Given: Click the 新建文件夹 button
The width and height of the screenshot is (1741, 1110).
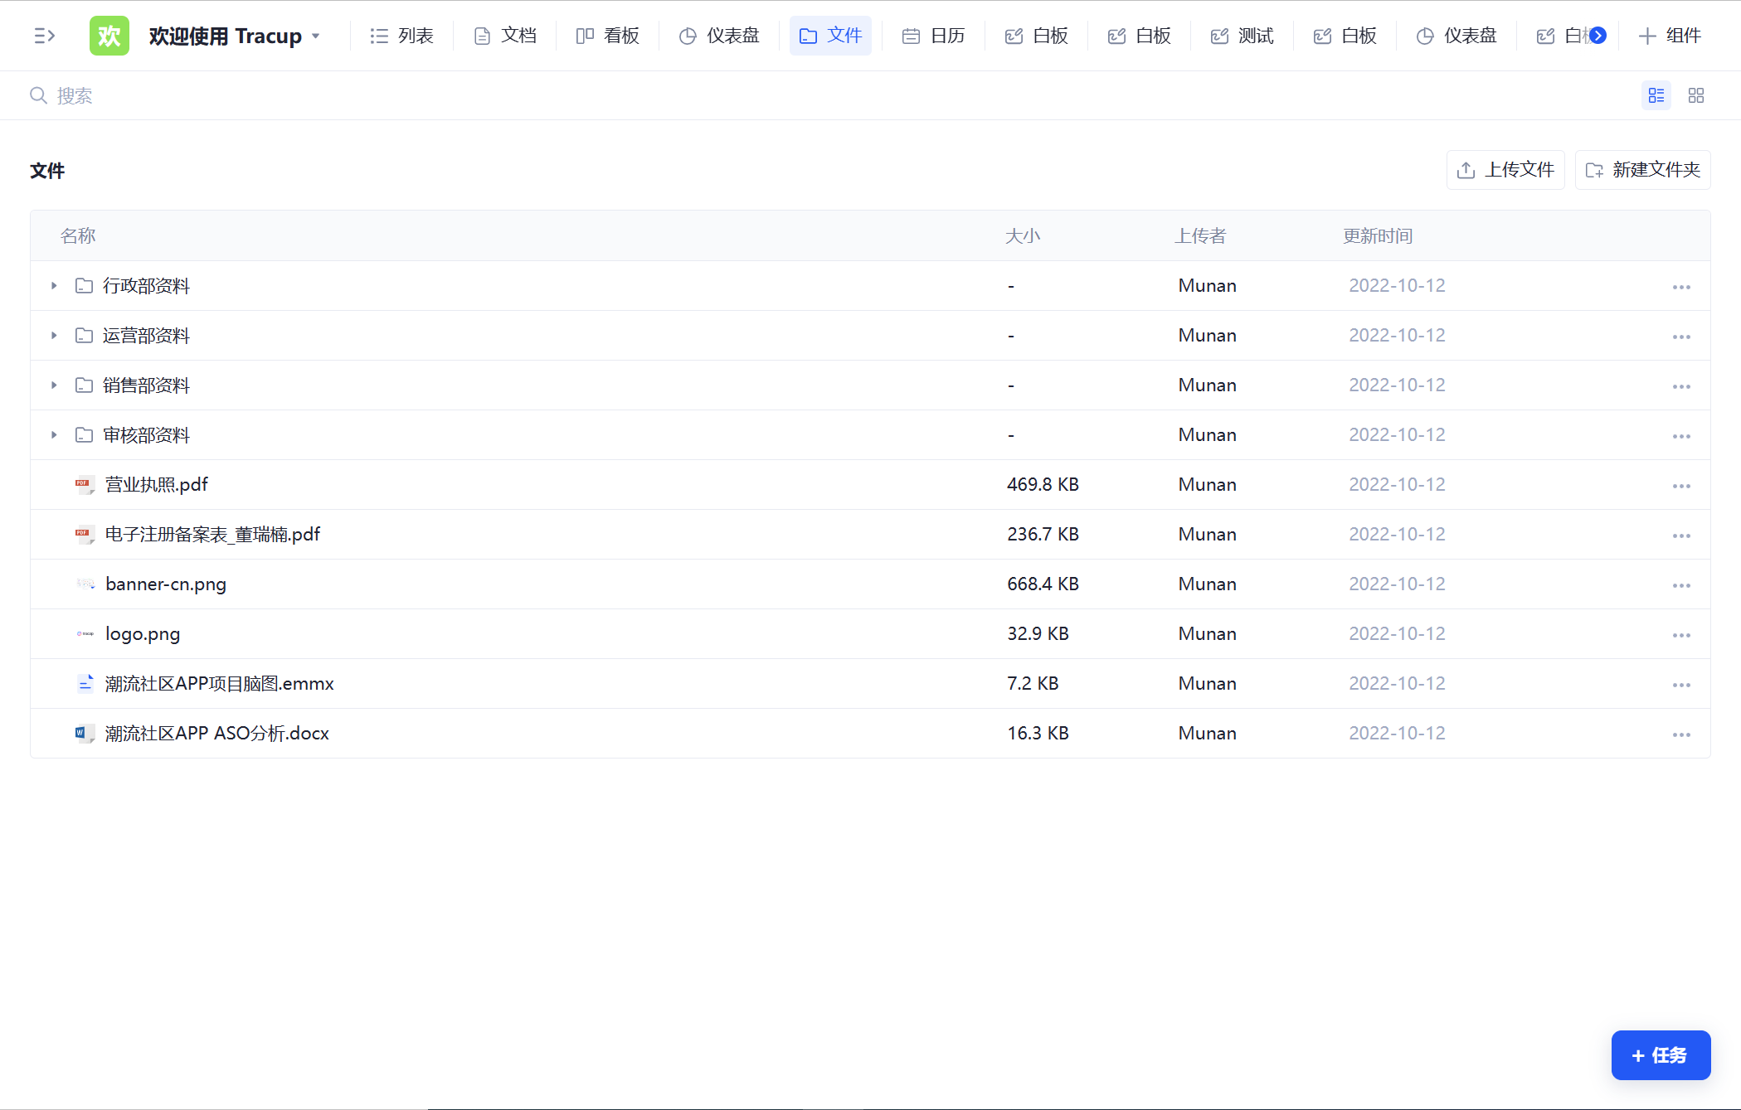Looking at the screenshot, I should click(1642, 170).
